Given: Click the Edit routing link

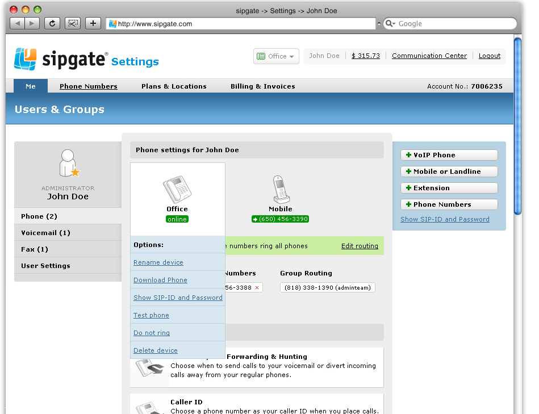Looking at the screenshot, I should [x=360, y=246].
